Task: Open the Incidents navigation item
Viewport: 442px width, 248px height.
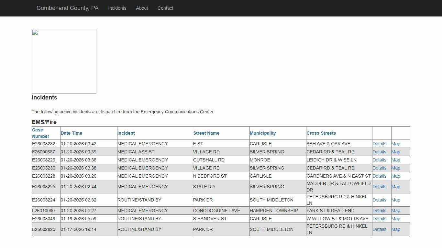Action: point(117,8)
